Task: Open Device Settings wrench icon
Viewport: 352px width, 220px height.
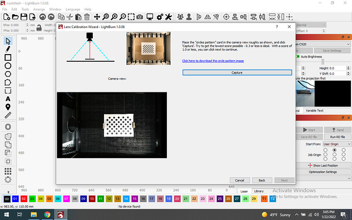Action: tap(168, 17)
